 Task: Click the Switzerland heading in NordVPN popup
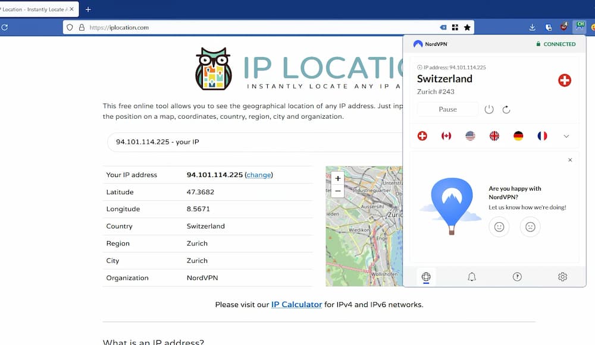444,79
